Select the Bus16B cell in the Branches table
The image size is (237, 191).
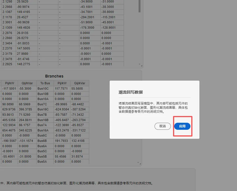point(43,120)
